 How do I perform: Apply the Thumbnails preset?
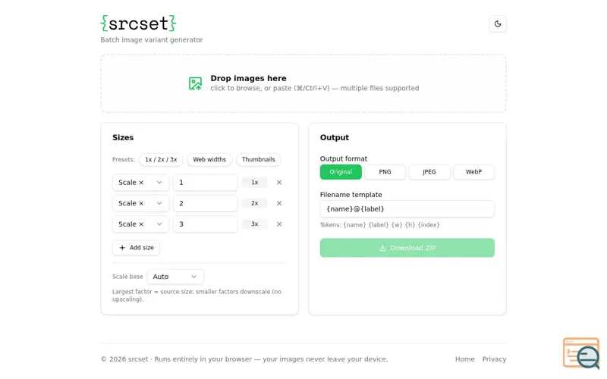tap(259, 160)
